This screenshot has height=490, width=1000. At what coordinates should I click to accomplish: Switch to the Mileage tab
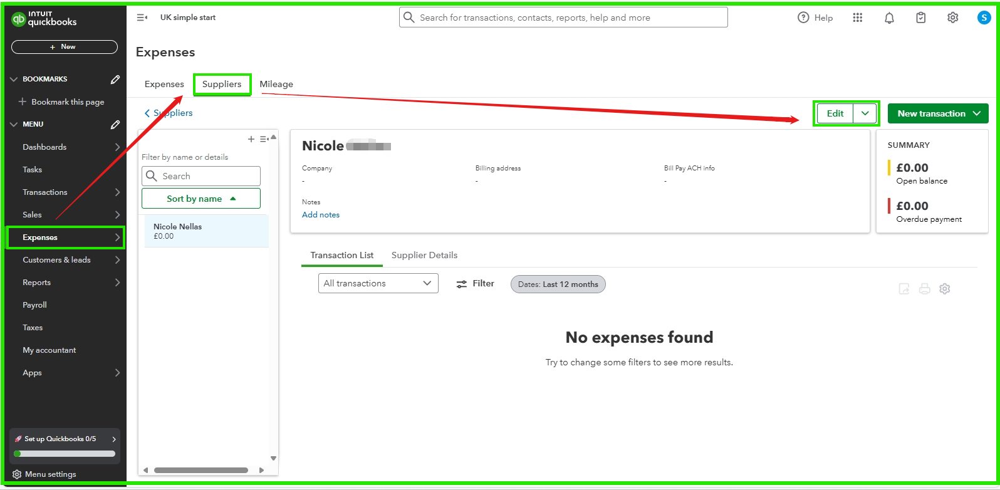coord(276,84)
